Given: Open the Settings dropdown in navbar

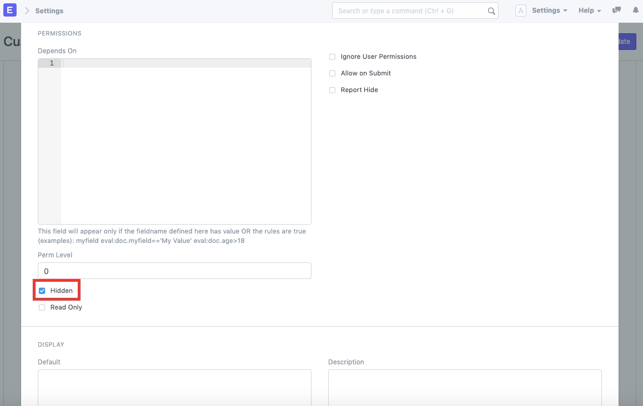Looking at the screenshot, I should [549, 11].
